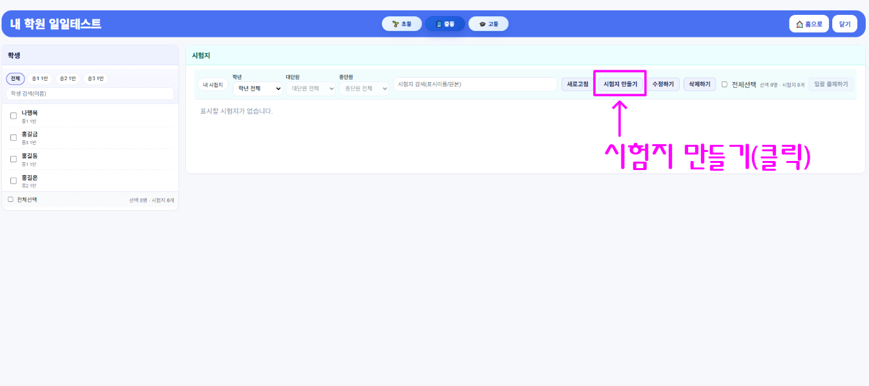Click the 초등 tab's sprout icon
The image size is (869, 386).
click(x=395, y=24)
